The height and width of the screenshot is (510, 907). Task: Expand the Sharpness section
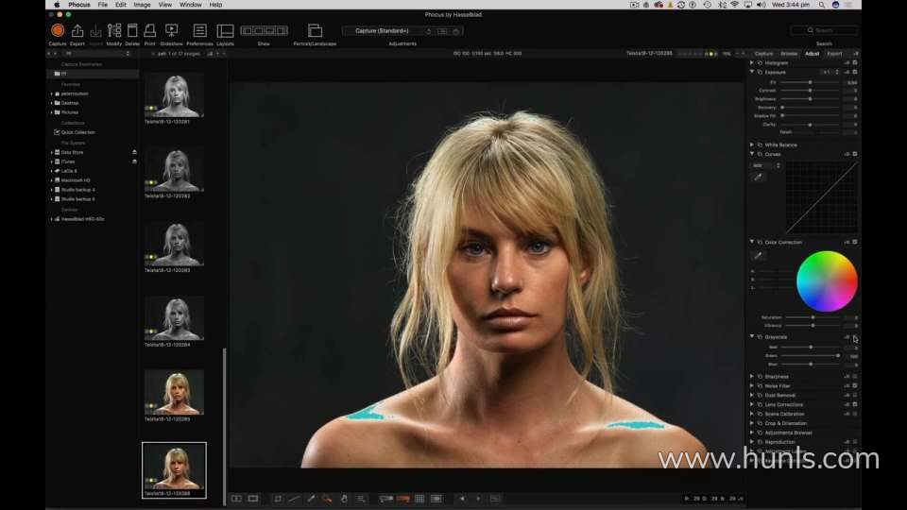point(752,376)
